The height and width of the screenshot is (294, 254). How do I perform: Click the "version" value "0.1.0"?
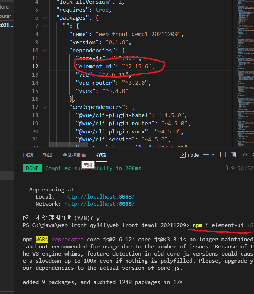[117, 42]
